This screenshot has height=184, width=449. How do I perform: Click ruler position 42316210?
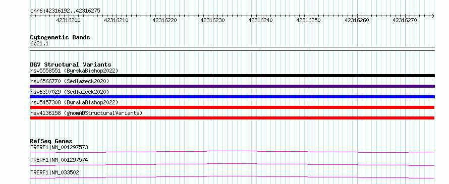coord(116,20)
